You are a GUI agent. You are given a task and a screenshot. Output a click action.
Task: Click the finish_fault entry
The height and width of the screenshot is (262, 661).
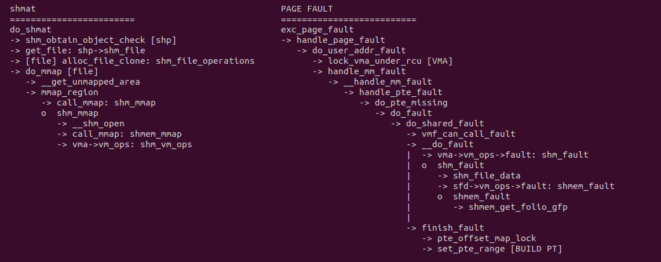click(x=452, y=228)
